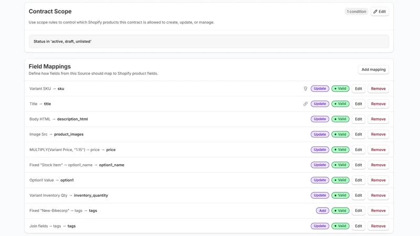The image size is (420, 236).
Task: Click the "Option1 Value" source text
Action: 41,180
